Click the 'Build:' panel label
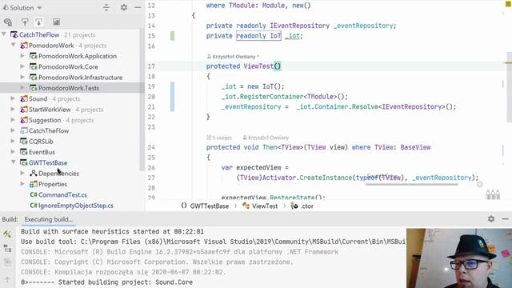This screenshot has height=288, width=512. click(x=10, y=219)
